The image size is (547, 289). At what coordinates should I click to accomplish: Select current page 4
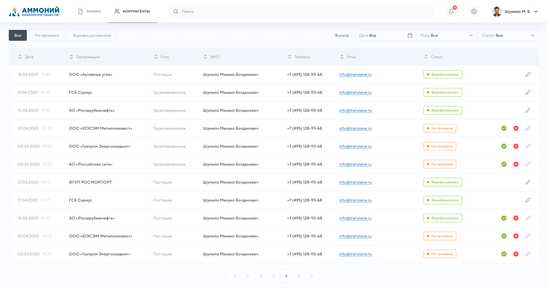286,276
